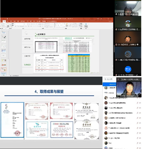Click the camera icon on the "11+" participant row

140,108
